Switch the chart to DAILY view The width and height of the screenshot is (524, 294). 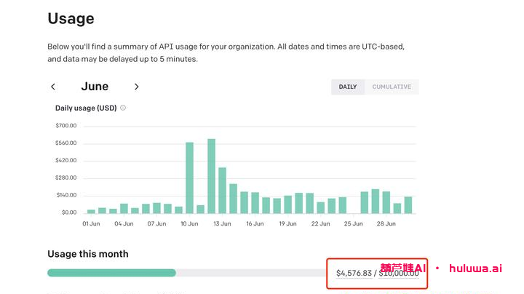point(348,87)
